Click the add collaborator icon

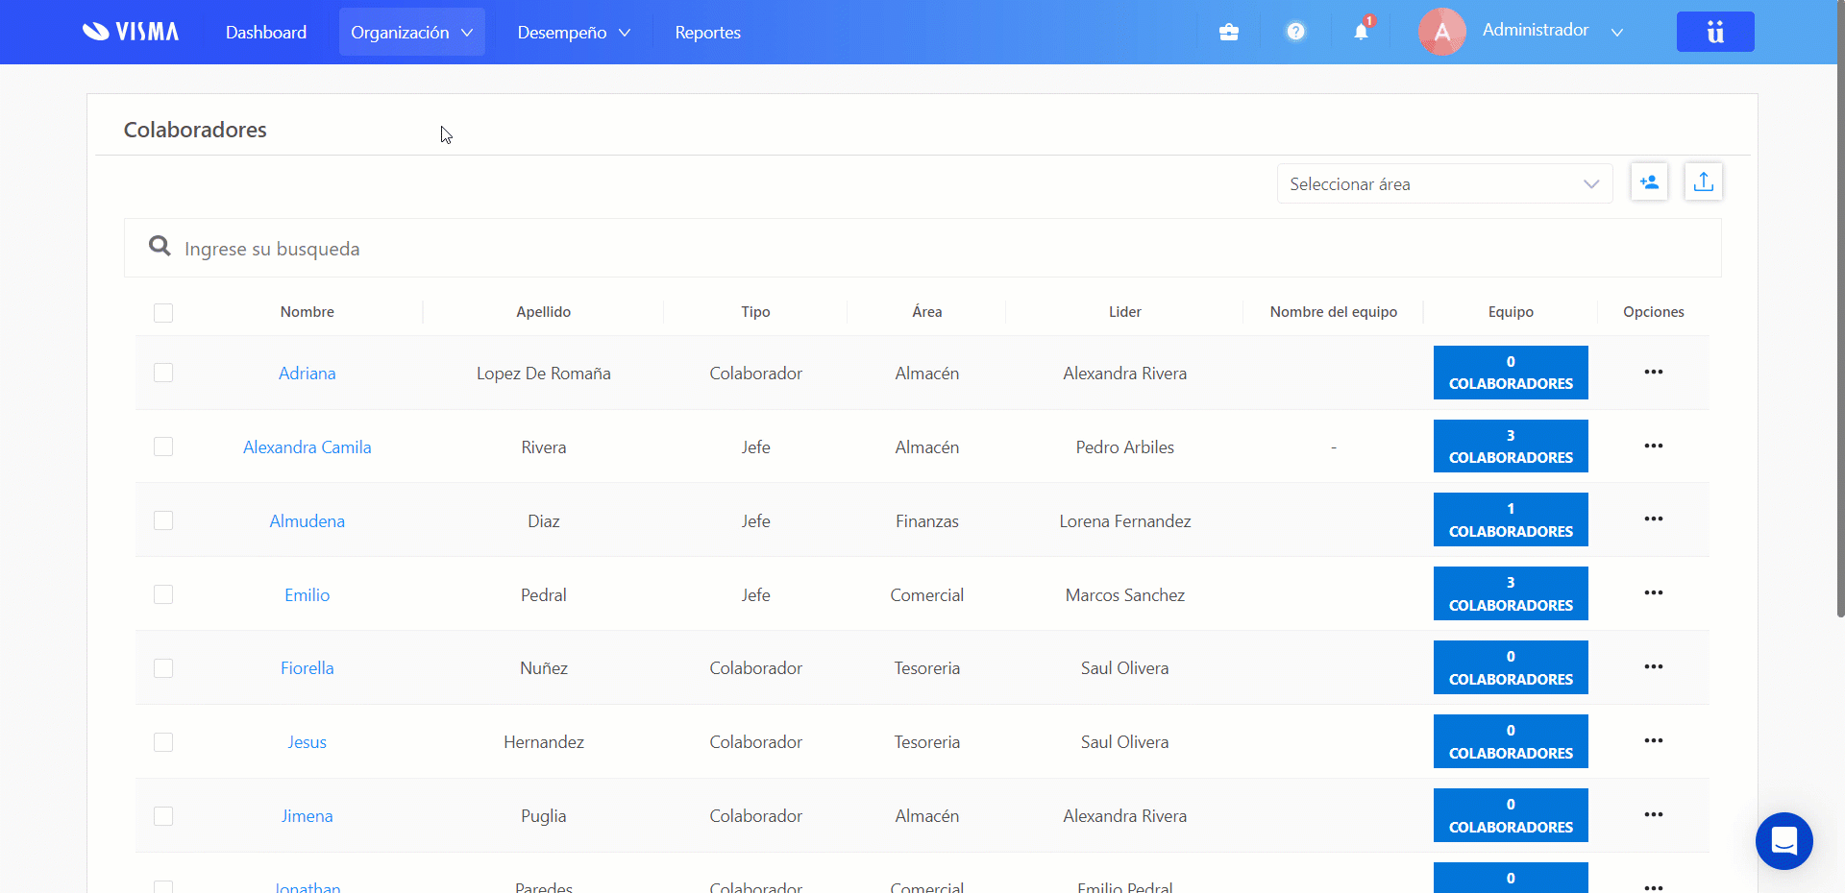click(1649, 181)
